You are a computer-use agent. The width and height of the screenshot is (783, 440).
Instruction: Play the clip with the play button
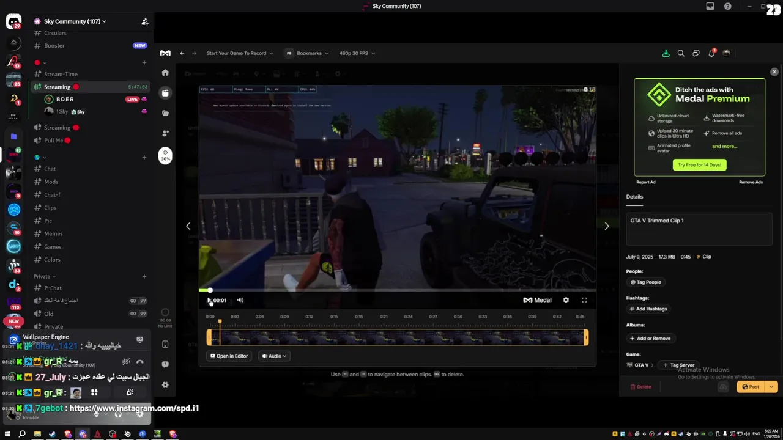210,300
